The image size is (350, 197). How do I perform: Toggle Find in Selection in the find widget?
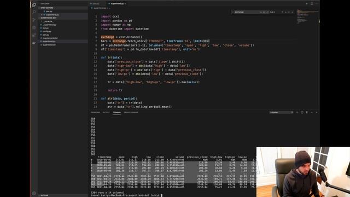click(x=289, y=12)
